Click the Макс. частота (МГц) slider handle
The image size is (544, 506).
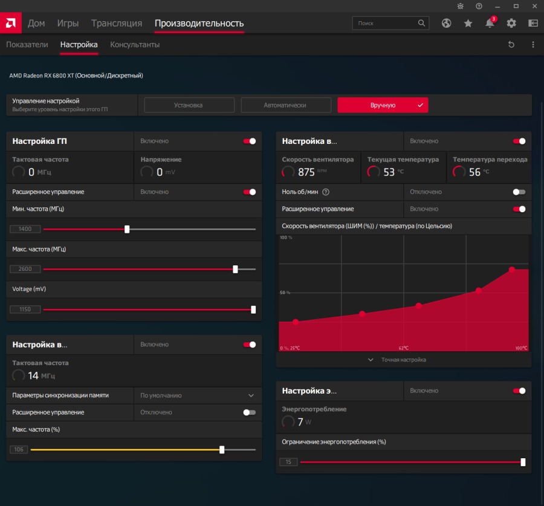[235, 269]
